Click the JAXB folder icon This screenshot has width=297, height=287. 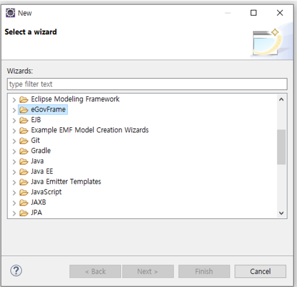coord(24,202)
